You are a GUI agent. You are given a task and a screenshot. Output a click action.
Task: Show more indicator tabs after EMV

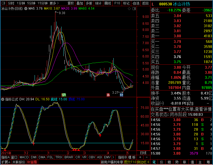[113, 157]
